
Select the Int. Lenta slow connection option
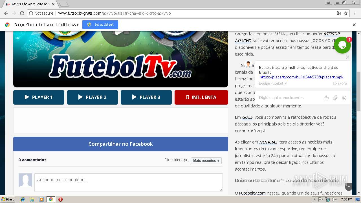201,97
